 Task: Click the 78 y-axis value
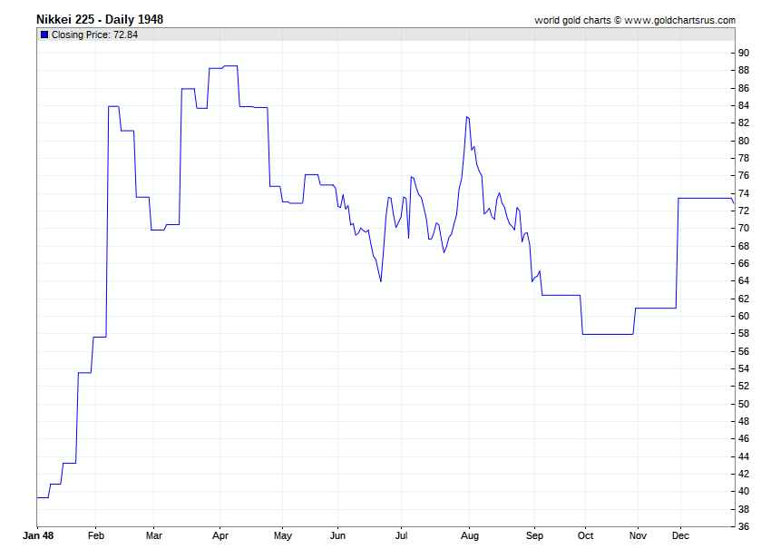[x=744, y=158]
